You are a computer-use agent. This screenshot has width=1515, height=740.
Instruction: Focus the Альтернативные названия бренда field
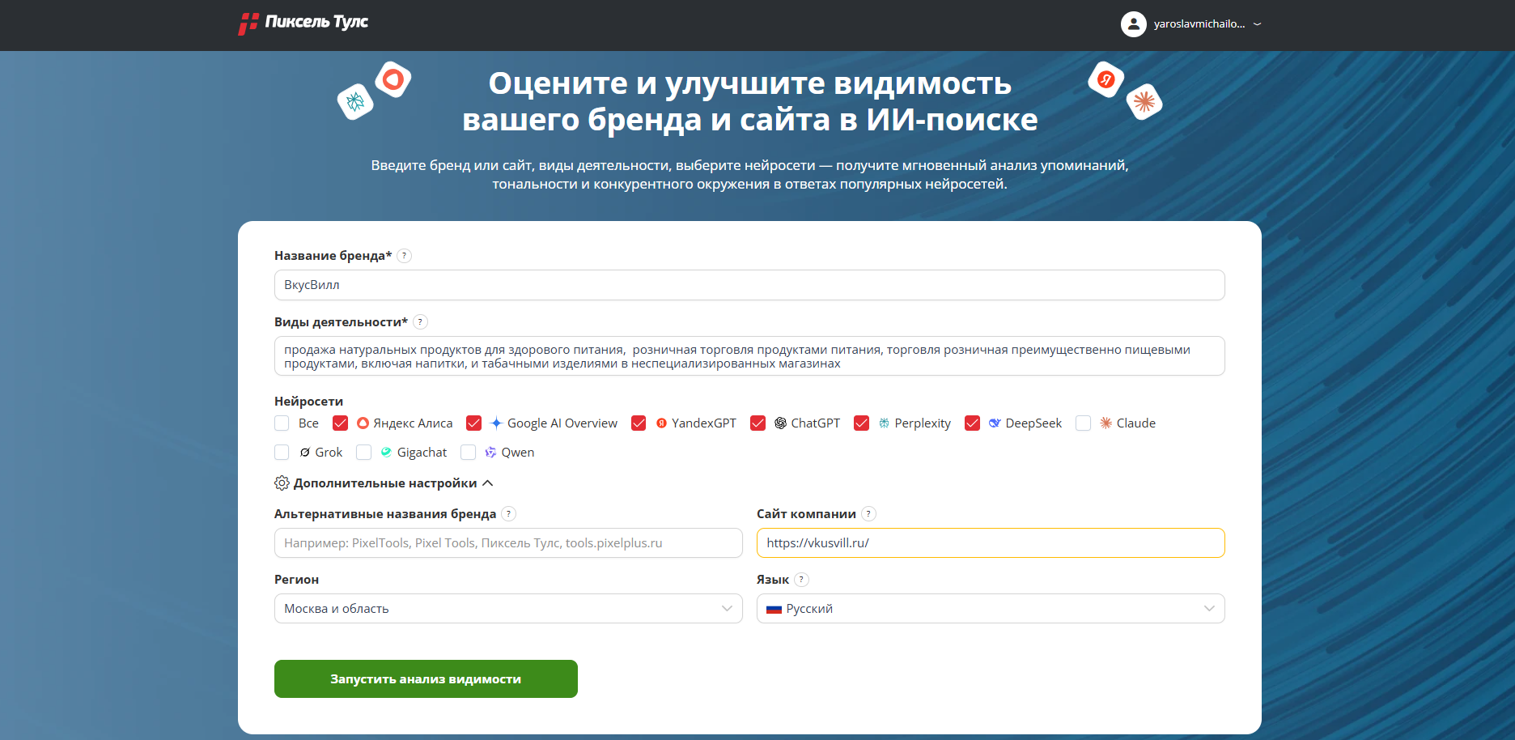507,543
